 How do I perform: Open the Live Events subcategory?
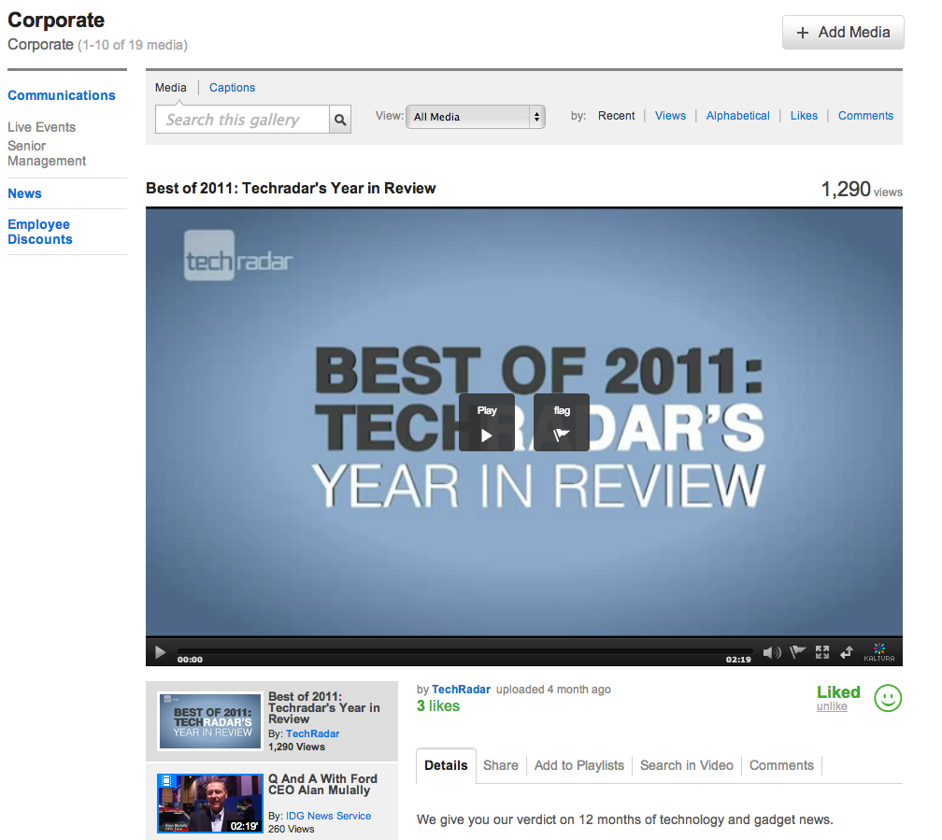pos(41,127)
